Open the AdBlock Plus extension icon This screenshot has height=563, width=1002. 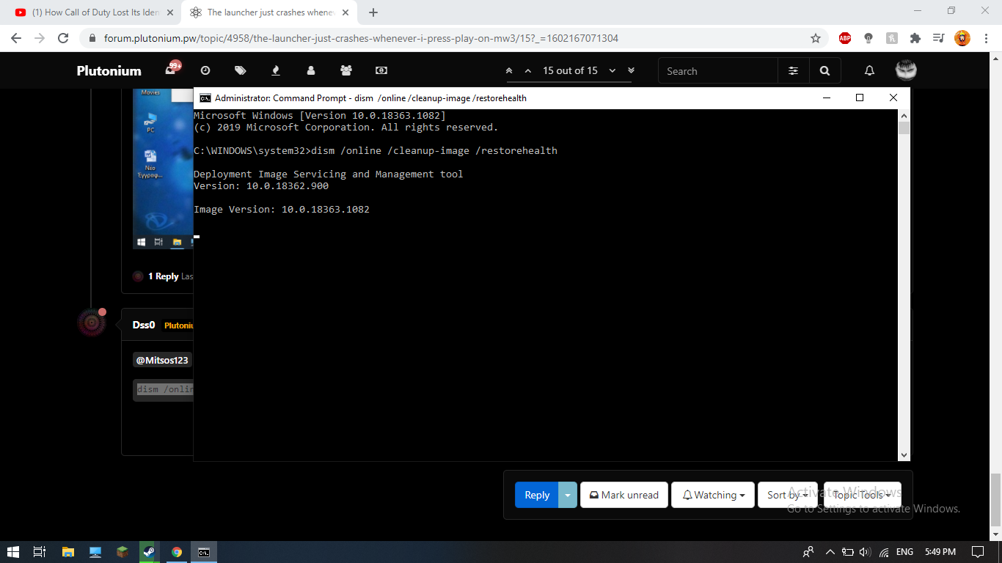(845, 38)
